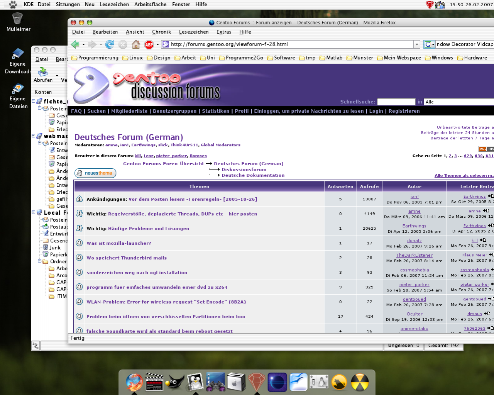Launch Firefox from the dock
Viewport: 494px width, 395px height.
click(x=134, y=382)
